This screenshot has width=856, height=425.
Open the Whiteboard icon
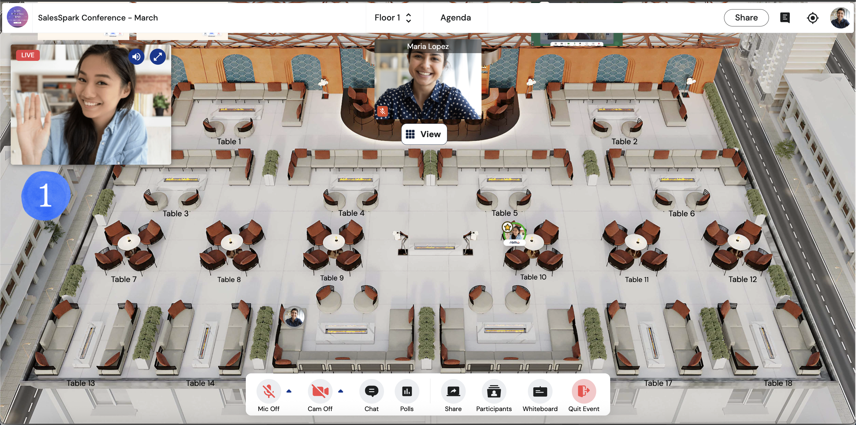click(x=540, y=391)
